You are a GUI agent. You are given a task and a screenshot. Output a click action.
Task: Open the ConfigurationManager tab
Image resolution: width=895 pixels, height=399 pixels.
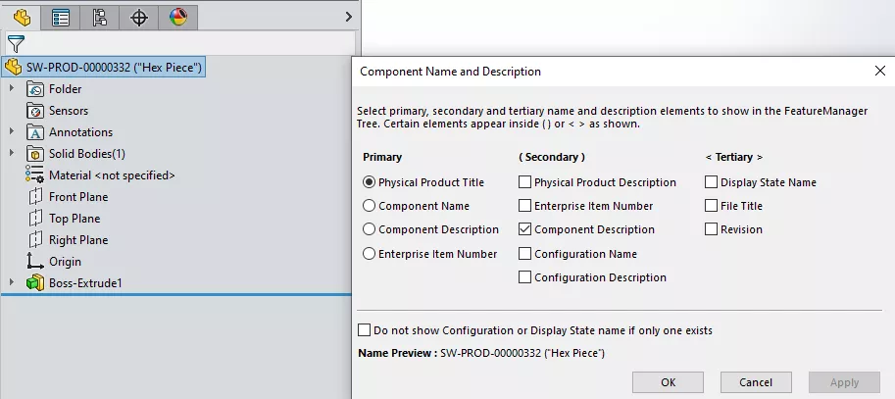click(99, 17)
